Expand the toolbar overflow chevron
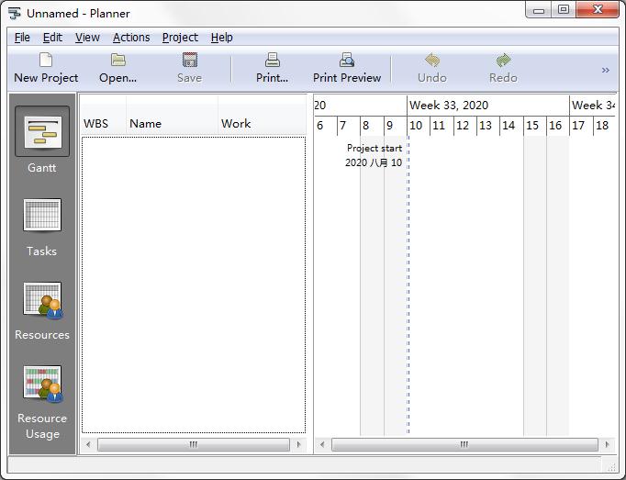The image size is (626, 480). [x=606, y=71]
